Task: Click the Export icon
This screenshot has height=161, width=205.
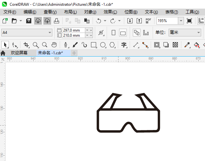Action: (x=139, y=21)
